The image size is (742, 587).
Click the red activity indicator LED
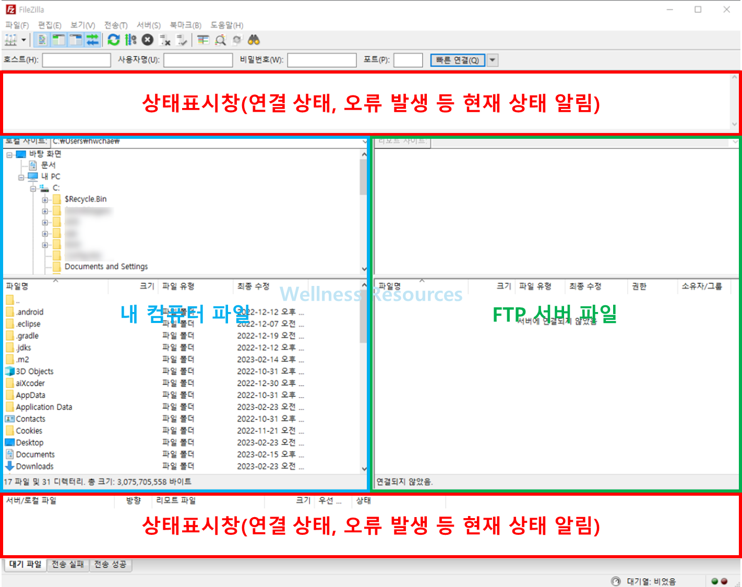[724, 581]
